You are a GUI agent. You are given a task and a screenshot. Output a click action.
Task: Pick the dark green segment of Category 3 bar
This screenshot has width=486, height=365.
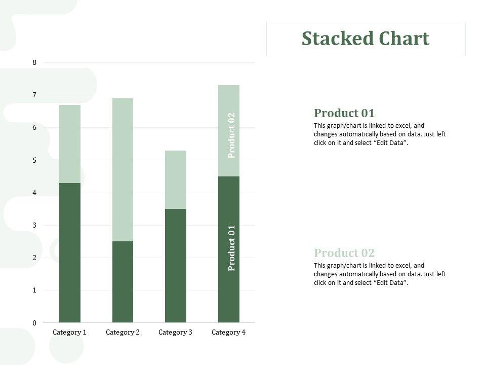(x=176, y=265)
